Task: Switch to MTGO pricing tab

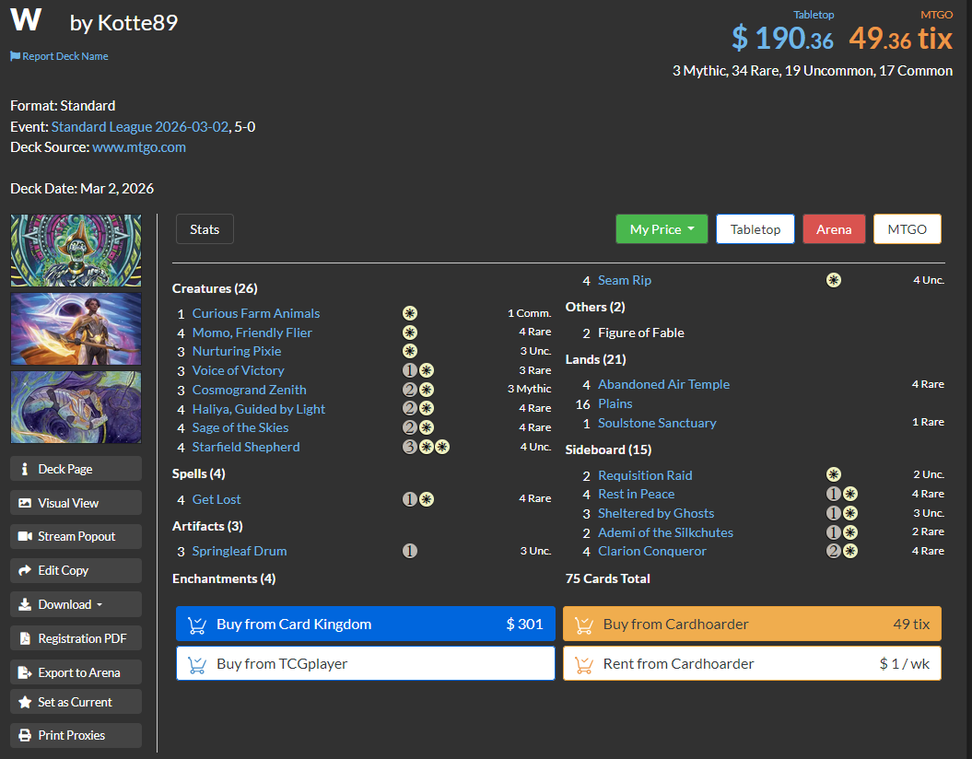Action: (x=907, y=229)
